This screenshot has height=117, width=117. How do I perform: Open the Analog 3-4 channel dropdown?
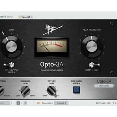click(61, 103)
